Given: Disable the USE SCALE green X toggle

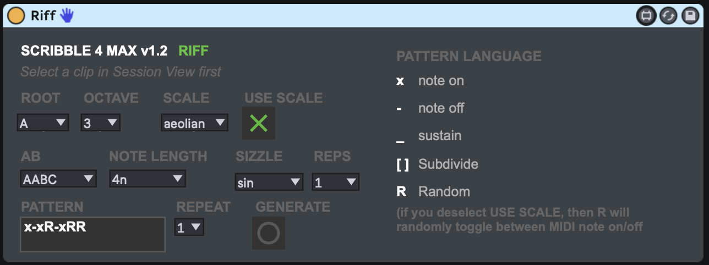Looking at the screenshot, I should tap(259, 123).
